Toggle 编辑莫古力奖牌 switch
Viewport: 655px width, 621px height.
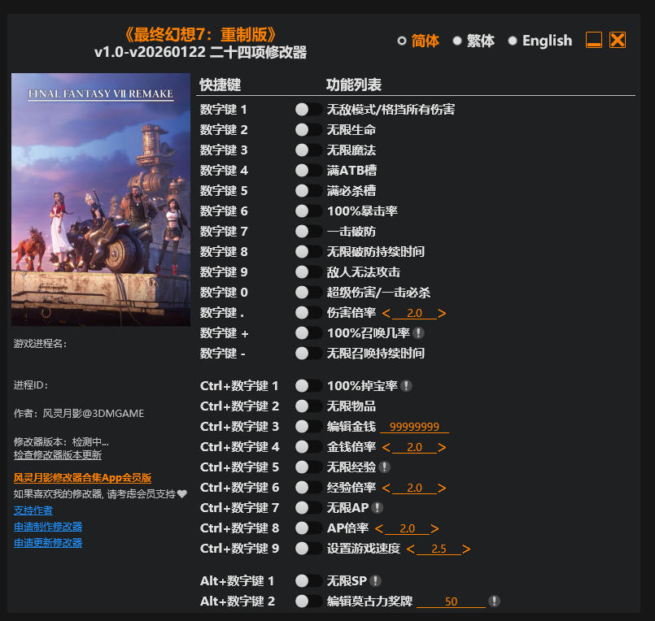tap(308, 601)
